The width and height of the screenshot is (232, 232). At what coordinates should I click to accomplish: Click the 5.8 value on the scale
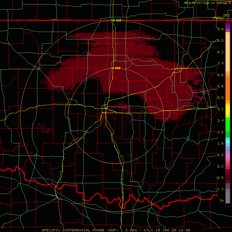click(x=220, y=86)
